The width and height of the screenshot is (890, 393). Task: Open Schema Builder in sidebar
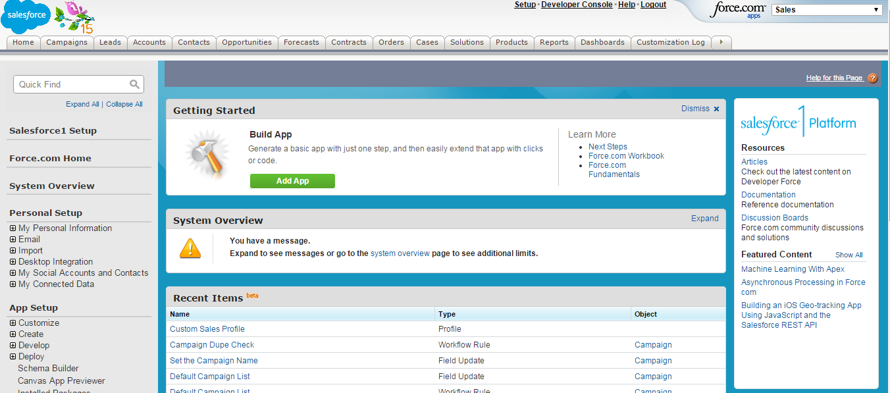(48, 369)
